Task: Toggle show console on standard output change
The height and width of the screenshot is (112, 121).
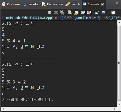Action: pyautogui.click(x=83, y=13)
